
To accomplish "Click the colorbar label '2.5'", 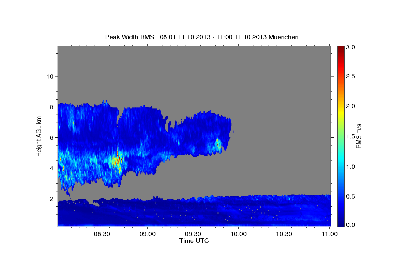I will (351, 76).
